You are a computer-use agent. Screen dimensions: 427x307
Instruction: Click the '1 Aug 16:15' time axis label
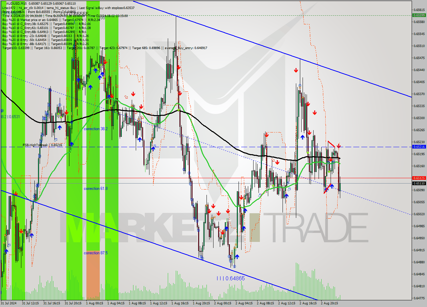180,303
